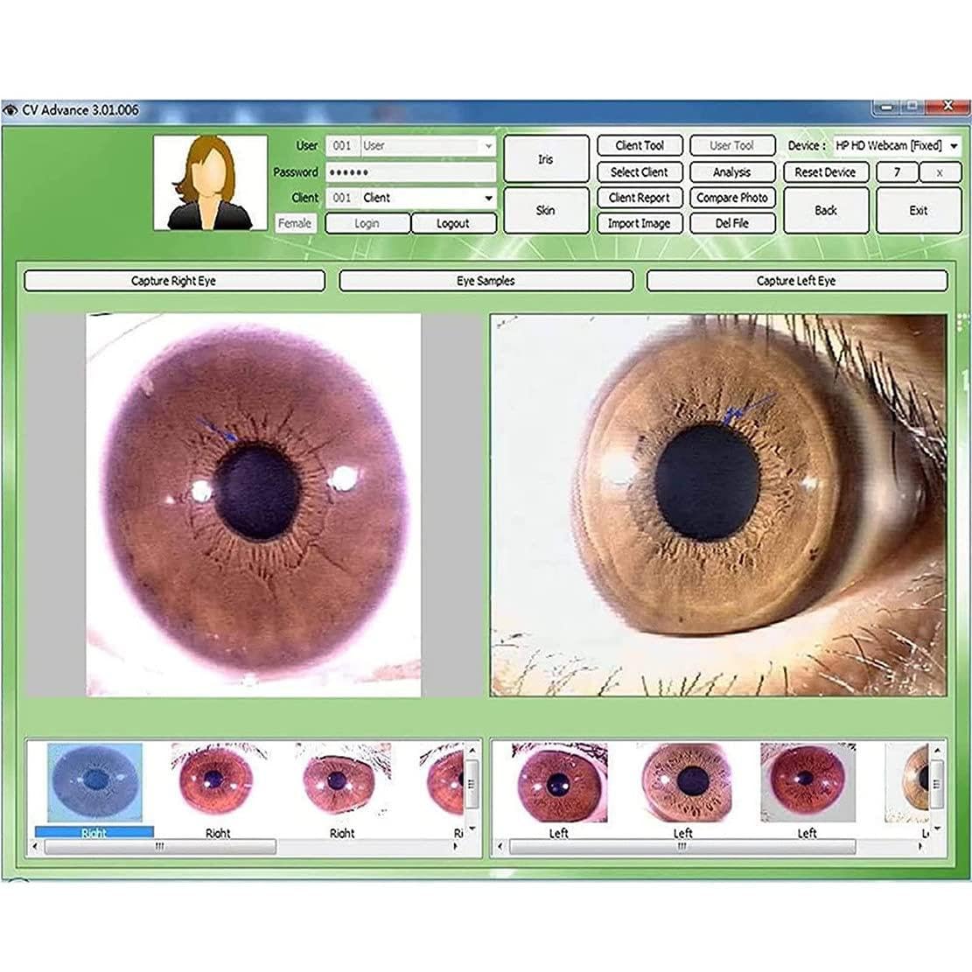Click the large left eye iris image

click(718, 505)
